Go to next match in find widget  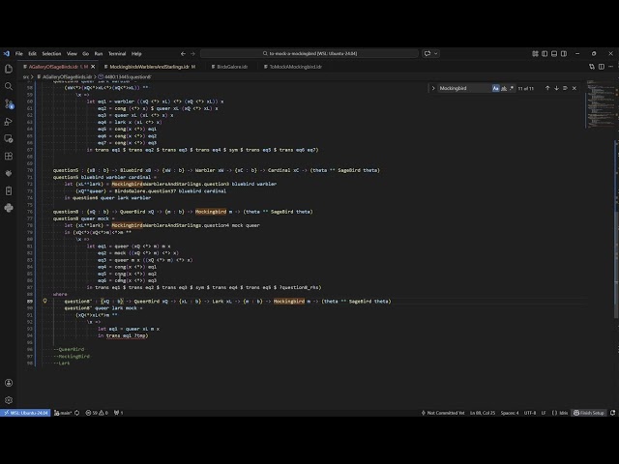[x=557, y=88]
